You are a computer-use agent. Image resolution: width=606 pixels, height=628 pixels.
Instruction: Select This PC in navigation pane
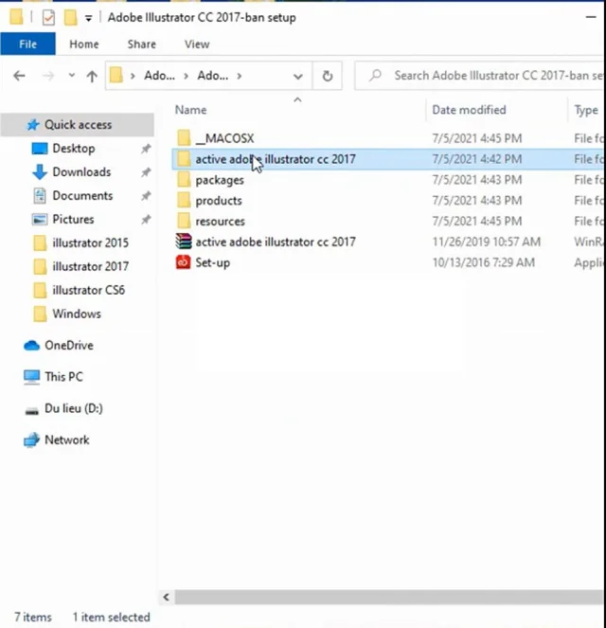point(63,376)
